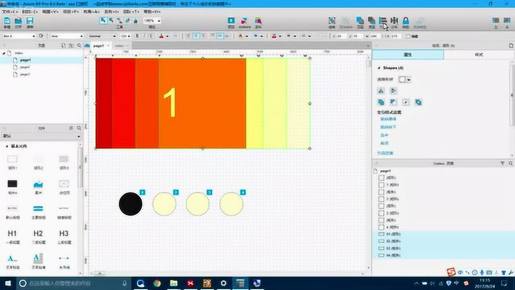515x290 pixels.
Task: Select page2 in the pages tree
Action: click(25, 67)
